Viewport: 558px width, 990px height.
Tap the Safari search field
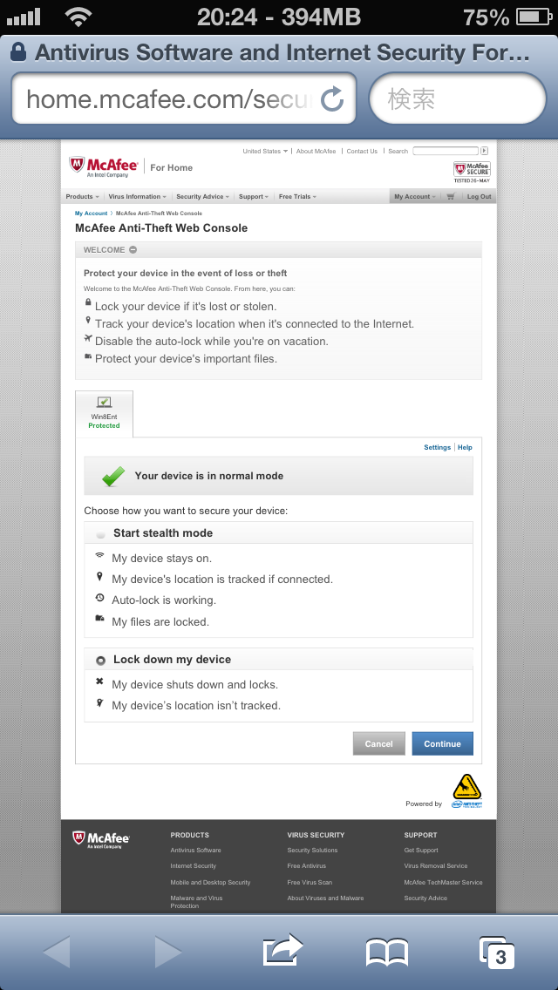pos(457,98)
